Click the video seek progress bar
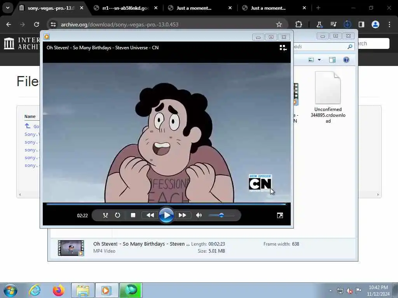This screenshot has height=298, width=398. point(166,204)
